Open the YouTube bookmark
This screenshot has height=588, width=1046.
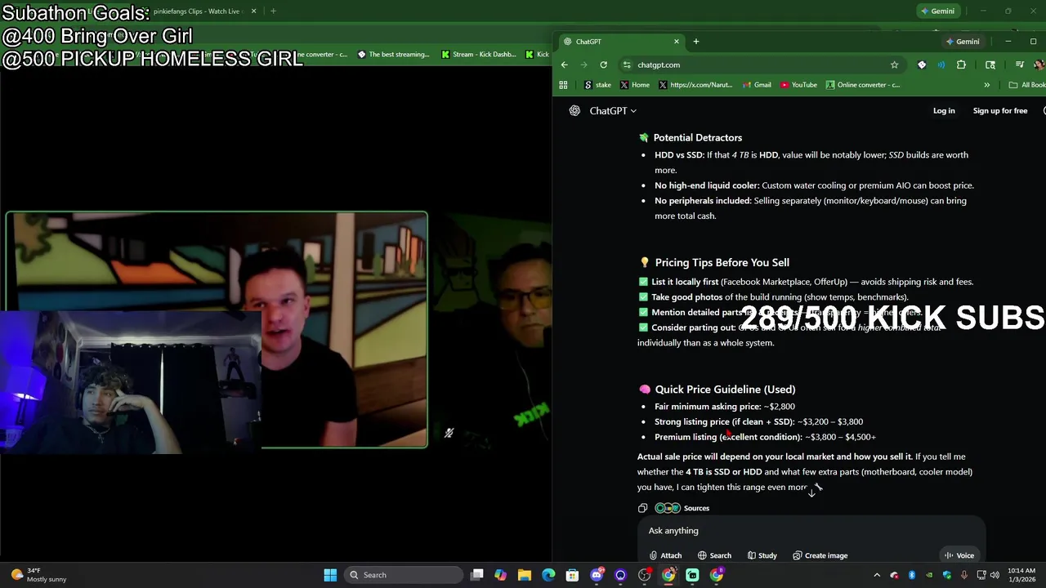(798, 85)
